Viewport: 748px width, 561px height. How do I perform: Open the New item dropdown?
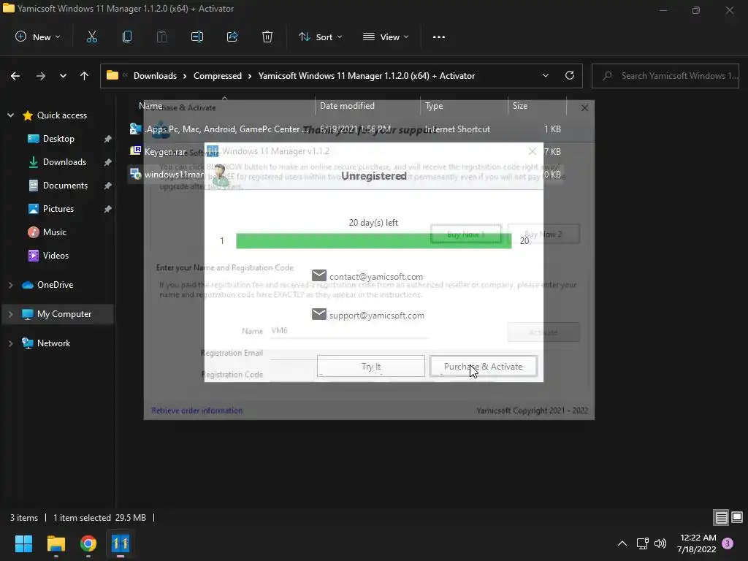(38, 37)
